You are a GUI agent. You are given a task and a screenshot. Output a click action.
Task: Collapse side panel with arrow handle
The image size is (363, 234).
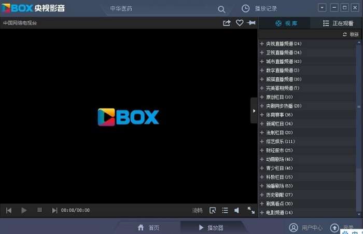tap(254, 111)
